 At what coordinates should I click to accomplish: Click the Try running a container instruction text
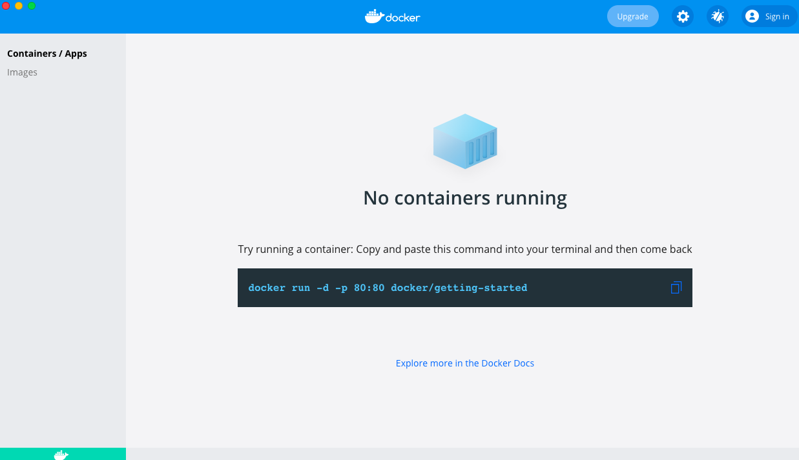pos(465,249)
